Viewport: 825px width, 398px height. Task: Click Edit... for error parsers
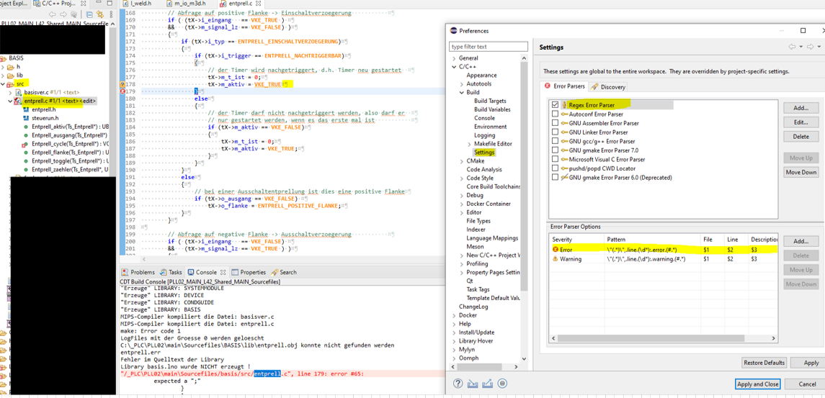click(801, 122)
